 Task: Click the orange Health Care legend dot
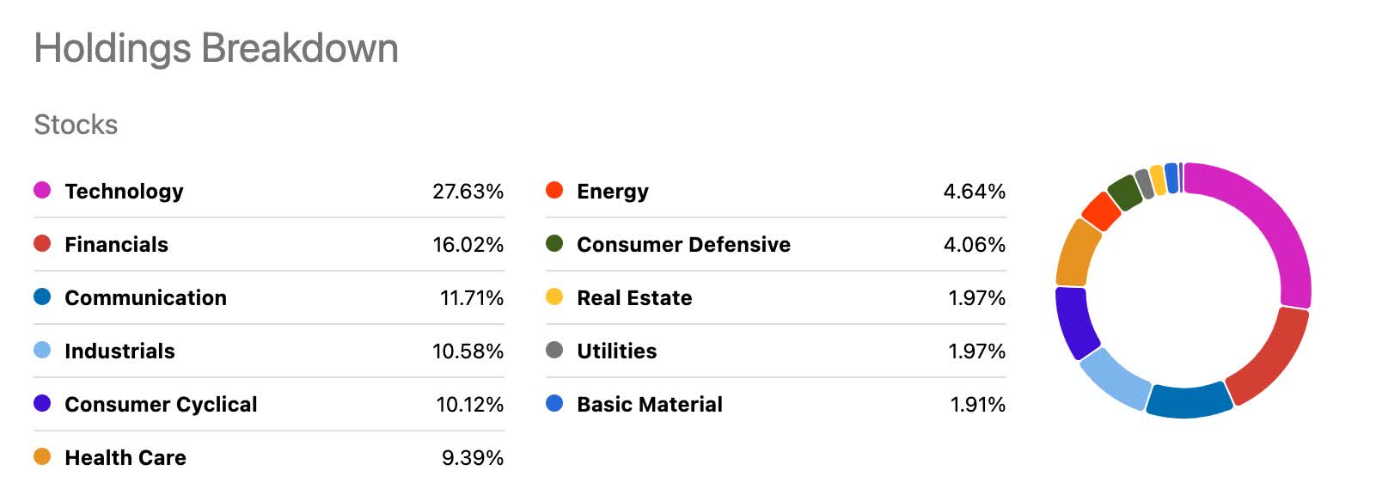pyautogui.click(x=42, y=456)
